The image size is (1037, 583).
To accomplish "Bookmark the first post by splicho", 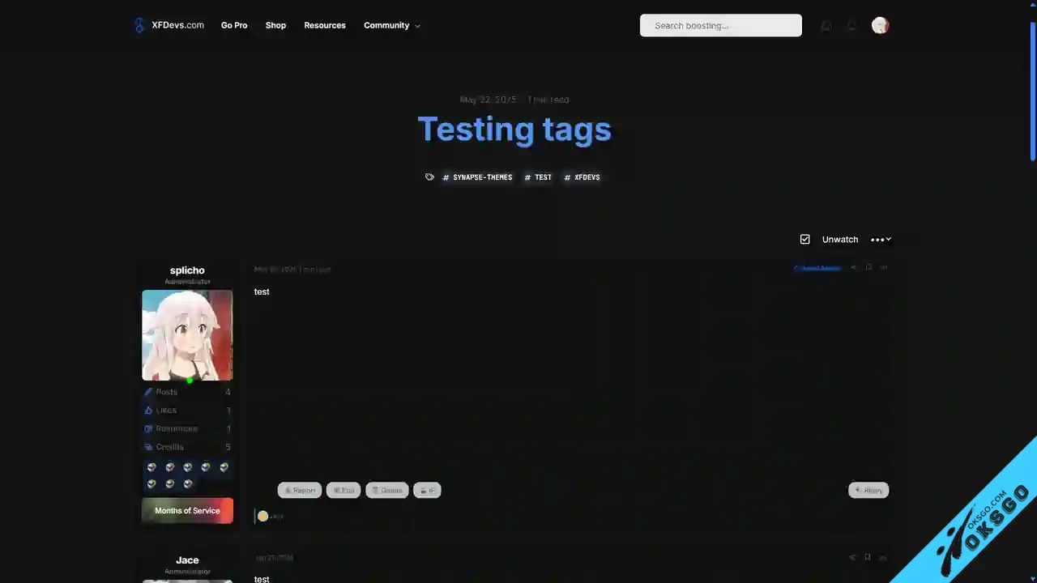I will pyautogui.click(x=868, y=267).
